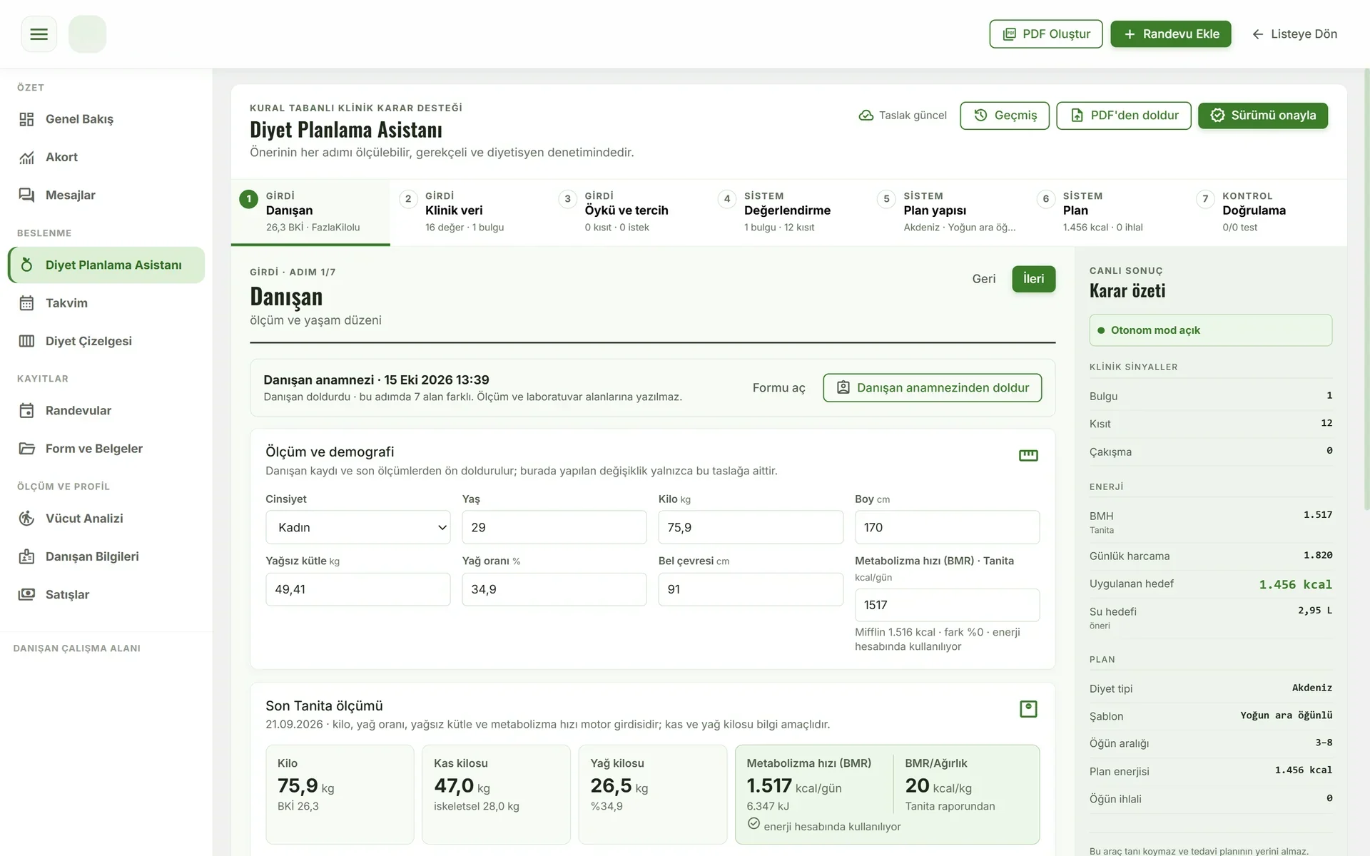Viewport: 1370px width, 856px height.
Task: Click the İleri next button
Action: 1033,279
